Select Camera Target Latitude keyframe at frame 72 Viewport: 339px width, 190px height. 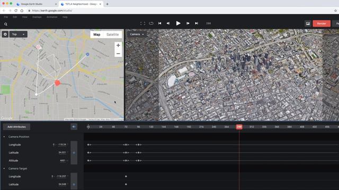tap(126, 184)
